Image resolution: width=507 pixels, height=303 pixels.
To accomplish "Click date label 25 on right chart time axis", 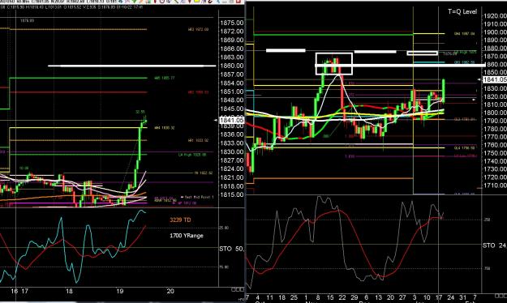I will click(294, 297).
